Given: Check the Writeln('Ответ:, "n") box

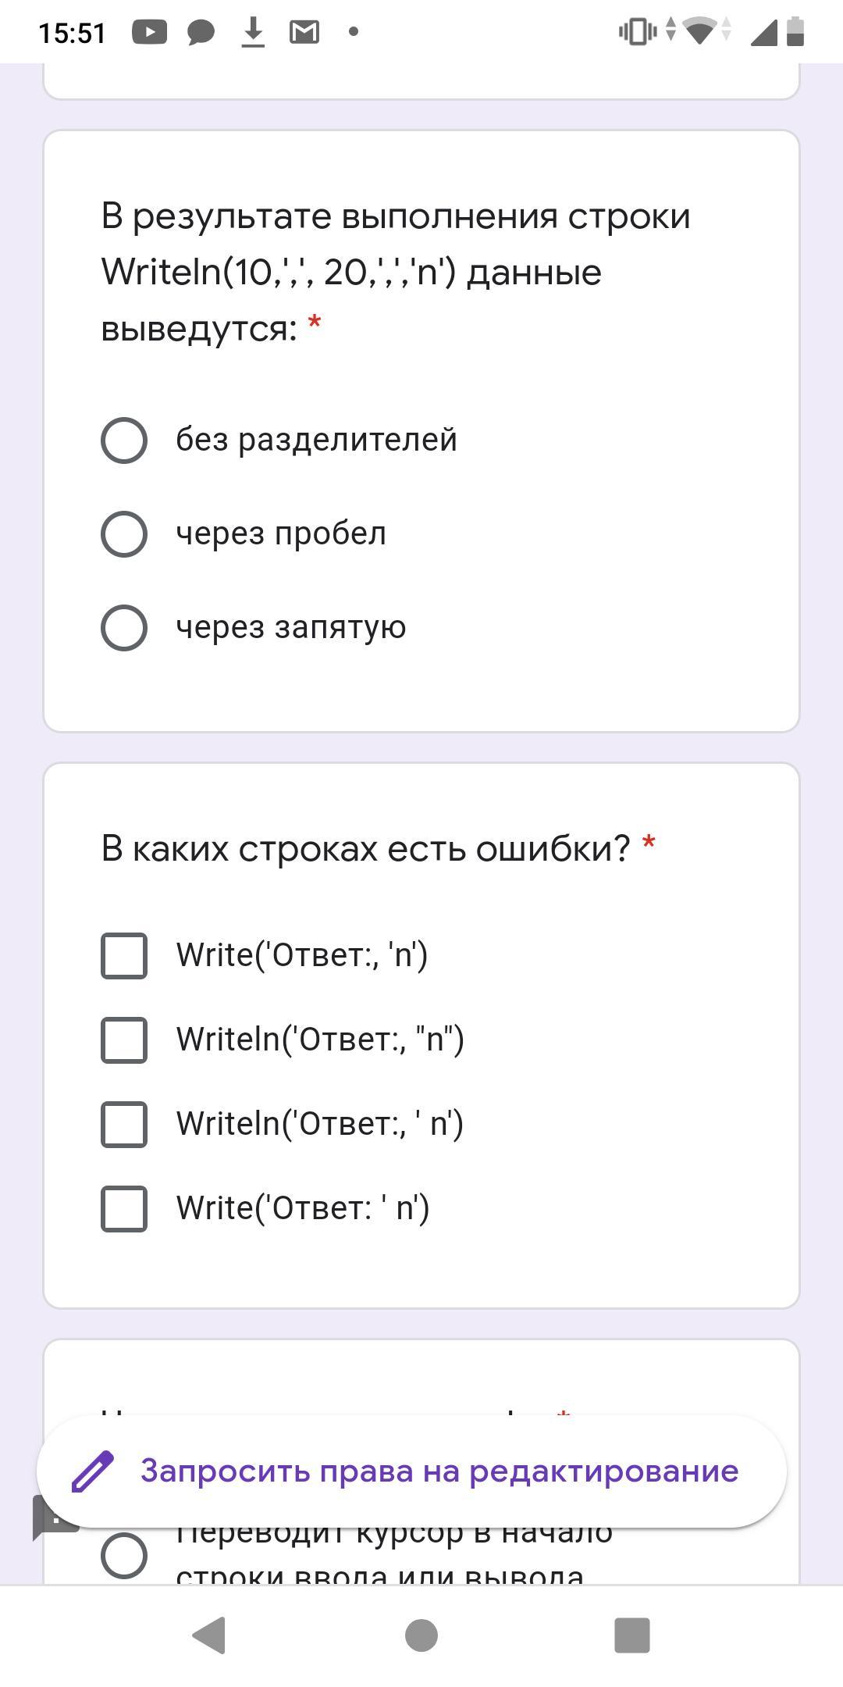Looking at the screenshot, I should [x=124, y=1040].
